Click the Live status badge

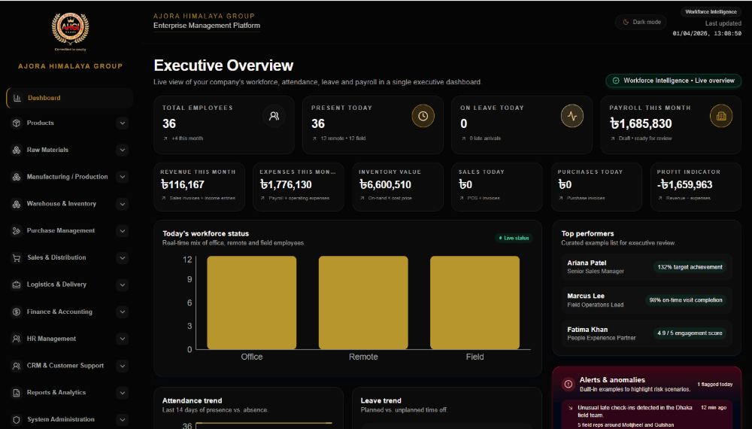(514, 238)
